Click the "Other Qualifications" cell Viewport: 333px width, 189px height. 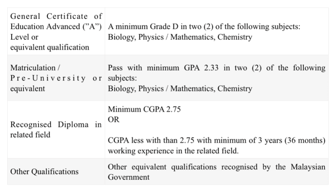[44, 172]
